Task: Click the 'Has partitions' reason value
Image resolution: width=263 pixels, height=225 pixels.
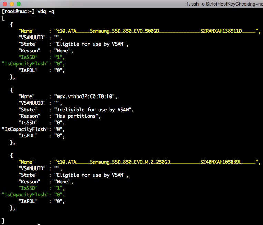Action: click(77, 116)
